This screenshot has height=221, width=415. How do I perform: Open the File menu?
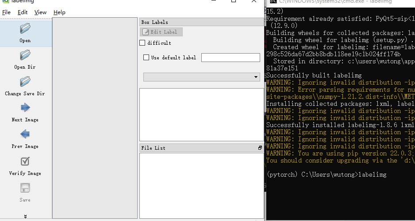pyautogui.click(x=6, y=12)
